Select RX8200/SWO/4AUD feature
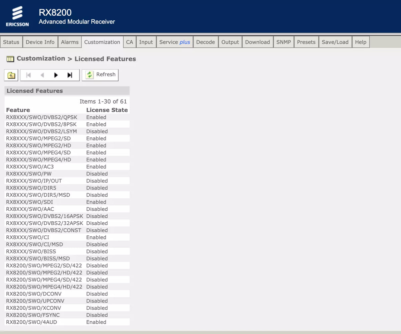 pos(31,322)
